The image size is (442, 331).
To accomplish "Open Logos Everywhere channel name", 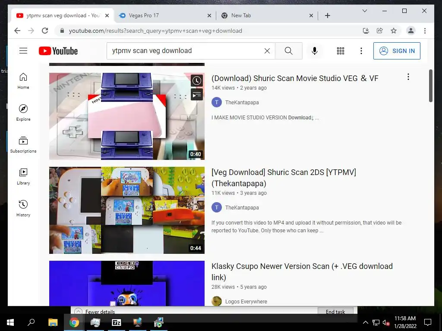I will 246,301.
